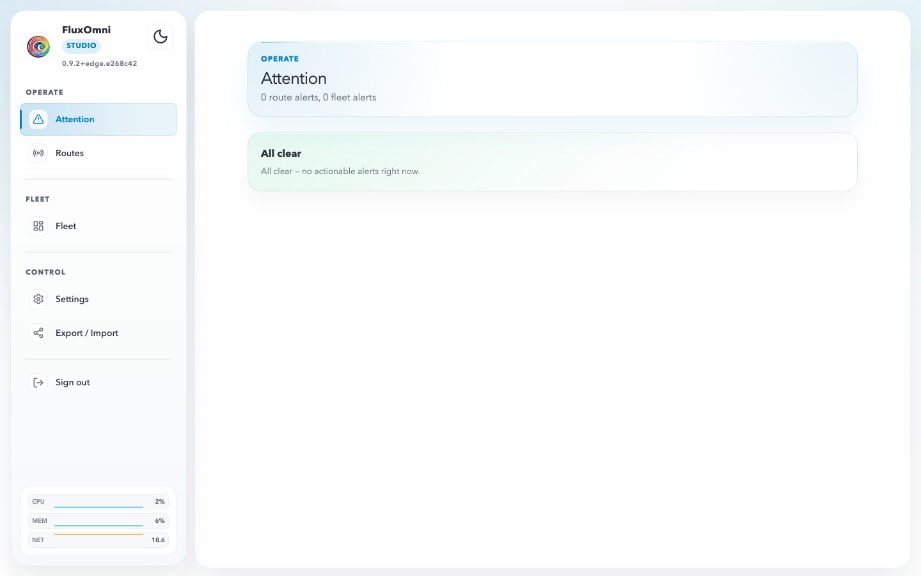The image size is (921, 576).
Task: Go to Export / Import text
Action: coord(87,333)
